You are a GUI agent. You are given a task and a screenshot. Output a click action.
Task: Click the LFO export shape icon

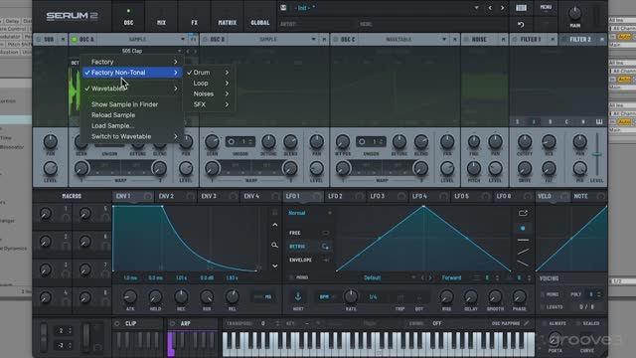point(523,213)
